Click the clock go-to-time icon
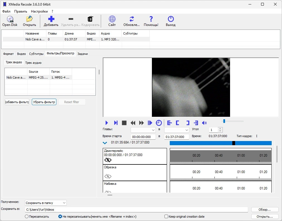 point(159,123)
